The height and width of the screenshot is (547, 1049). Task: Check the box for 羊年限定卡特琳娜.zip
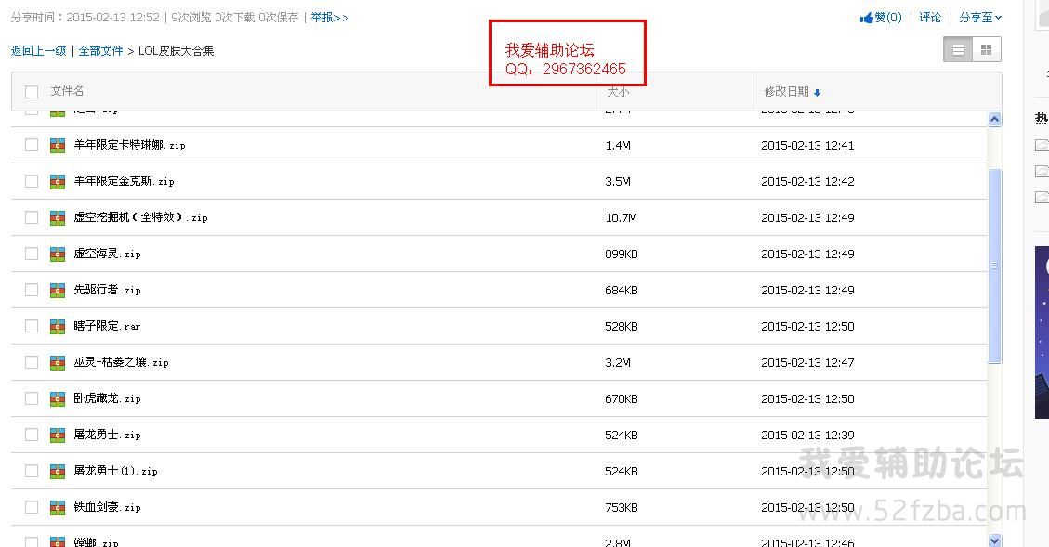(32, 145)
